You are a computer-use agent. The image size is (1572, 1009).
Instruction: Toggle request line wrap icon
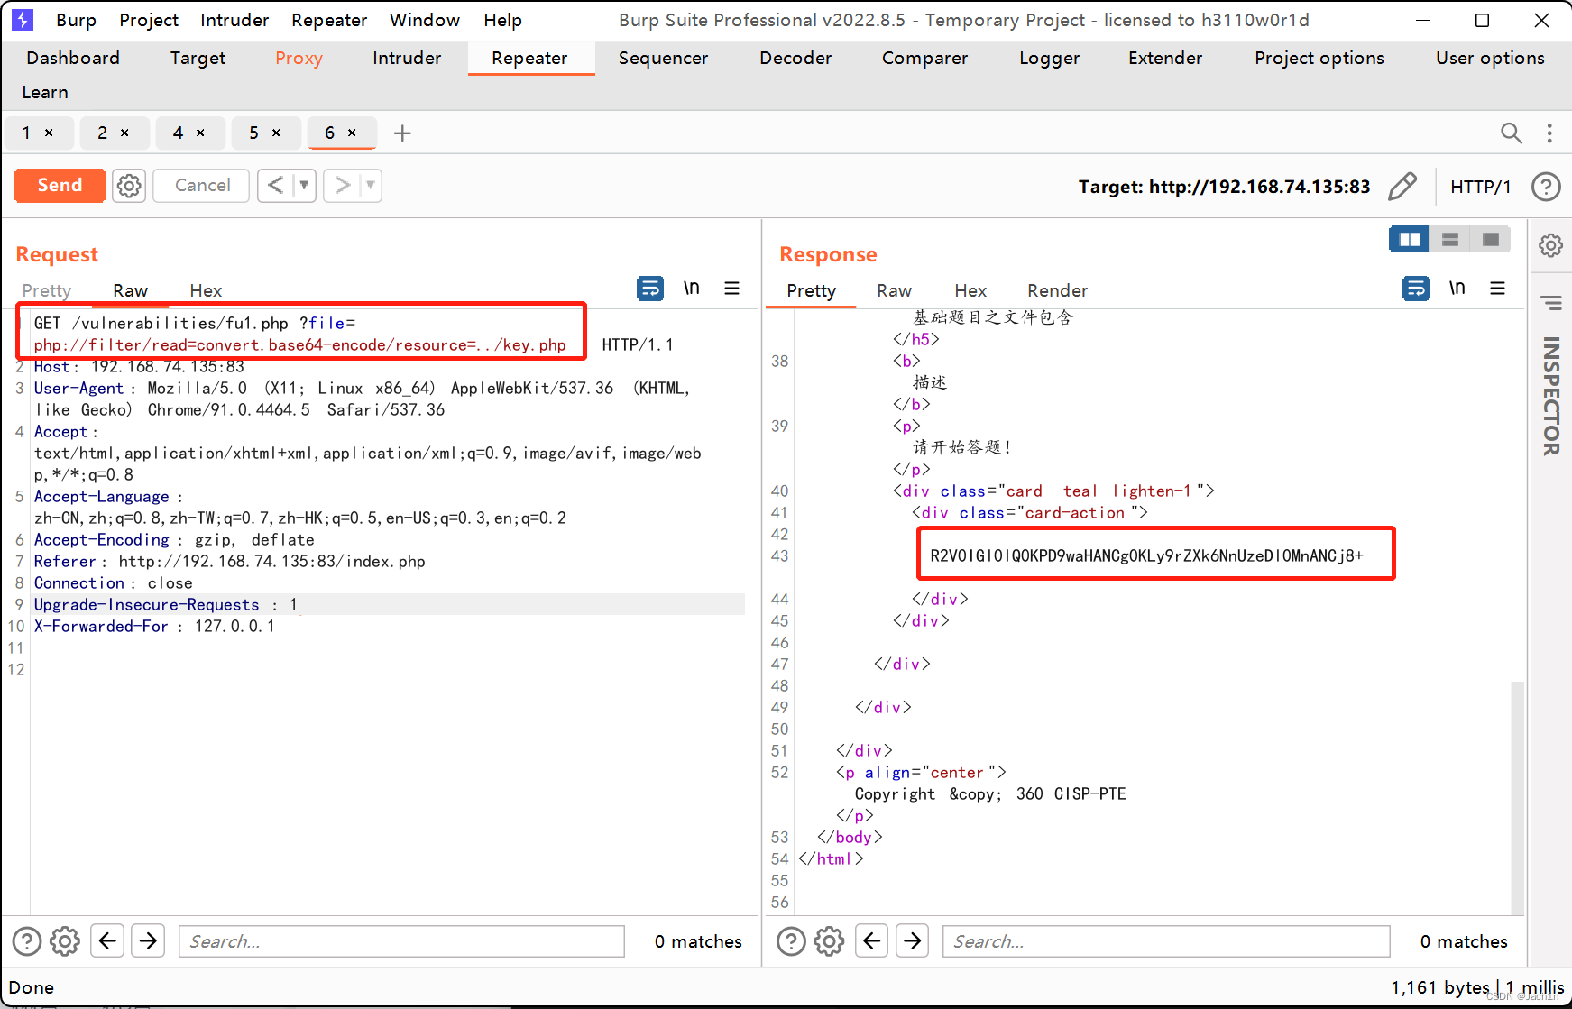coord(650,289)
